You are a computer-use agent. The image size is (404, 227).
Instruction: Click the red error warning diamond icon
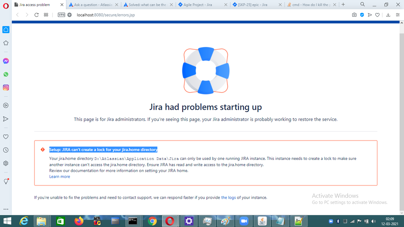[43, 149]
